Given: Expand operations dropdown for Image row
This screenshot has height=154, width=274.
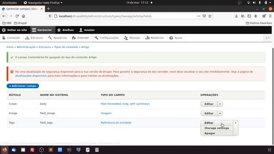Looking at the screenshot, I should pos(220,113).
